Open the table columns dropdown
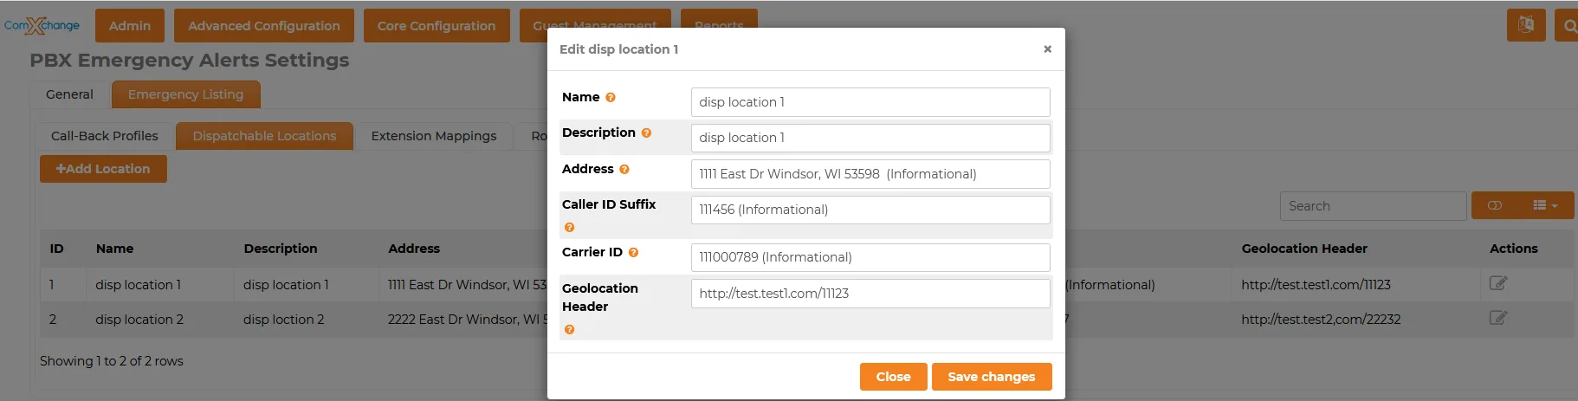The image size is (1578, 401). tap(1546, 205)
